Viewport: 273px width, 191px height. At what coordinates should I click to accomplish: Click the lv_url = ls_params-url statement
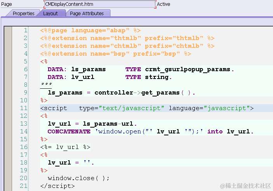pos(92,124)
